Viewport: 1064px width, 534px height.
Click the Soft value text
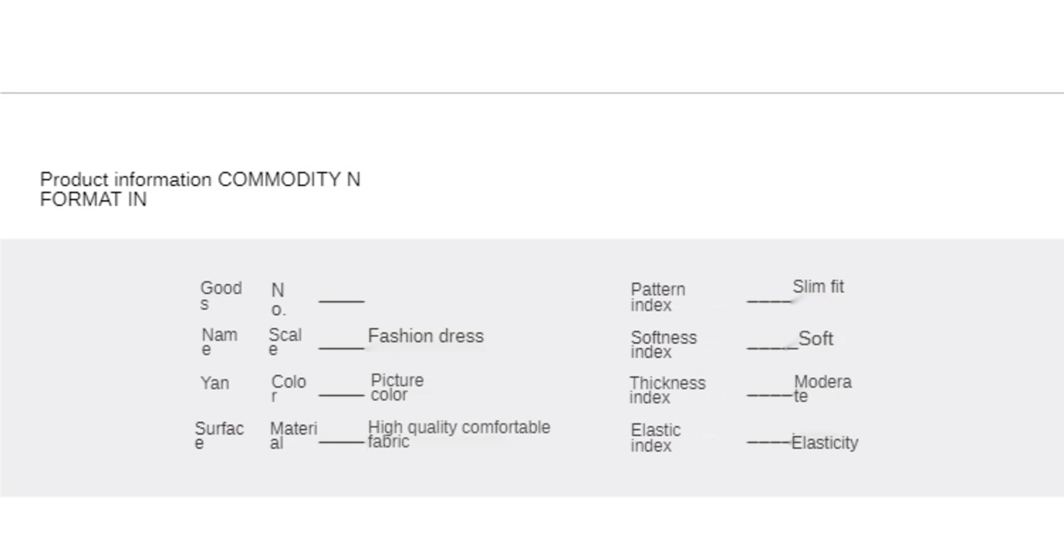815,339
